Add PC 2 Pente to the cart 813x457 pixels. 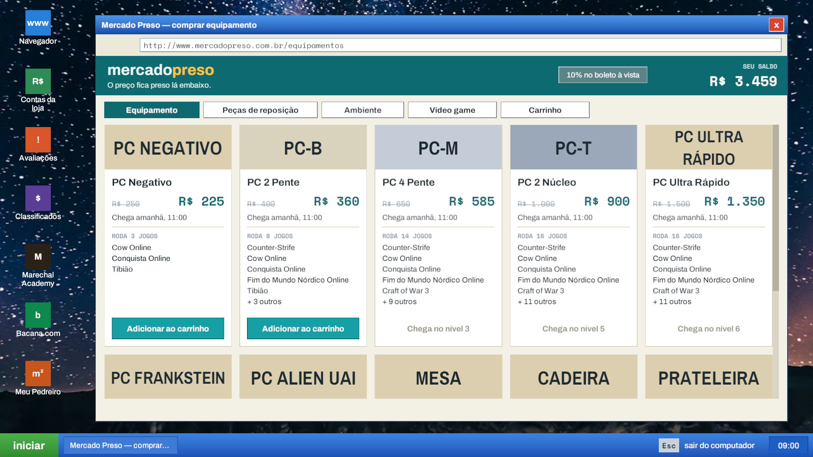(303, 329)
